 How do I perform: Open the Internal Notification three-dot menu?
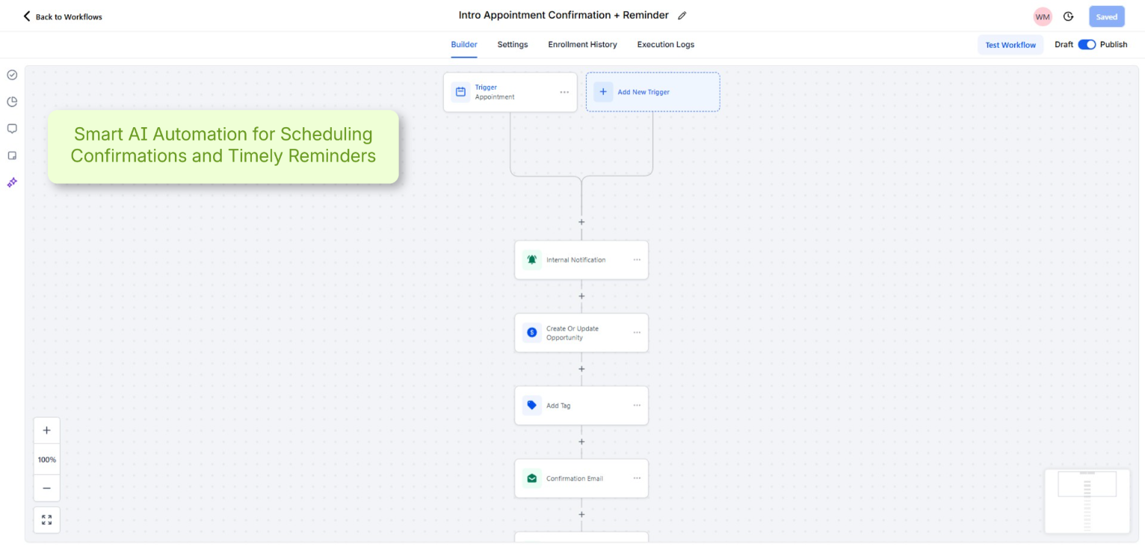pyautogui.click(x=637, y=260)
